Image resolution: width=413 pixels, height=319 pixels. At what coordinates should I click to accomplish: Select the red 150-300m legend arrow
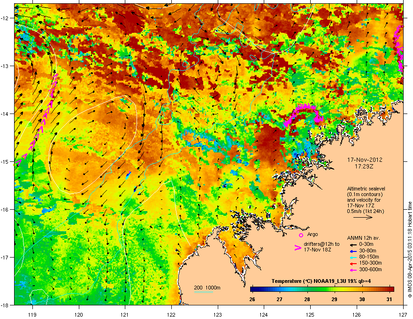[353, 264]
